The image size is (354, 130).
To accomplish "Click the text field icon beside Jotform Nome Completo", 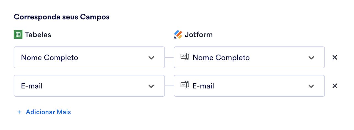I will point(184,57).
